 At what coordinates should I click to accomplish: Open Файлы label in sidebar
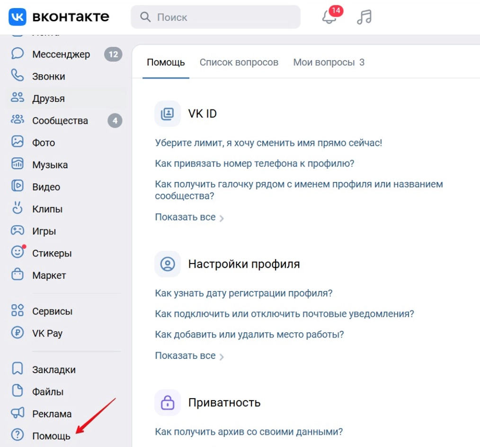[48, 392]
